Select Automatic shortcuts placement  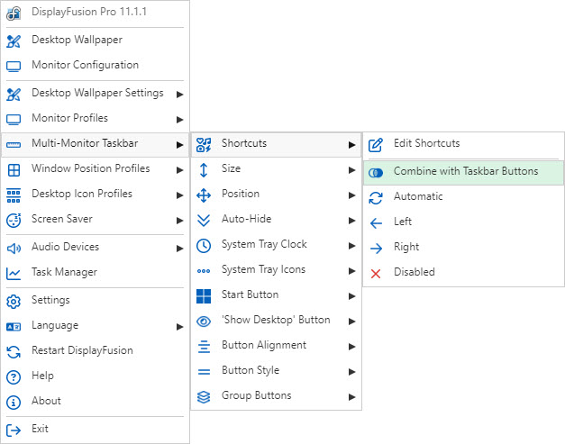tap(463, 198)
